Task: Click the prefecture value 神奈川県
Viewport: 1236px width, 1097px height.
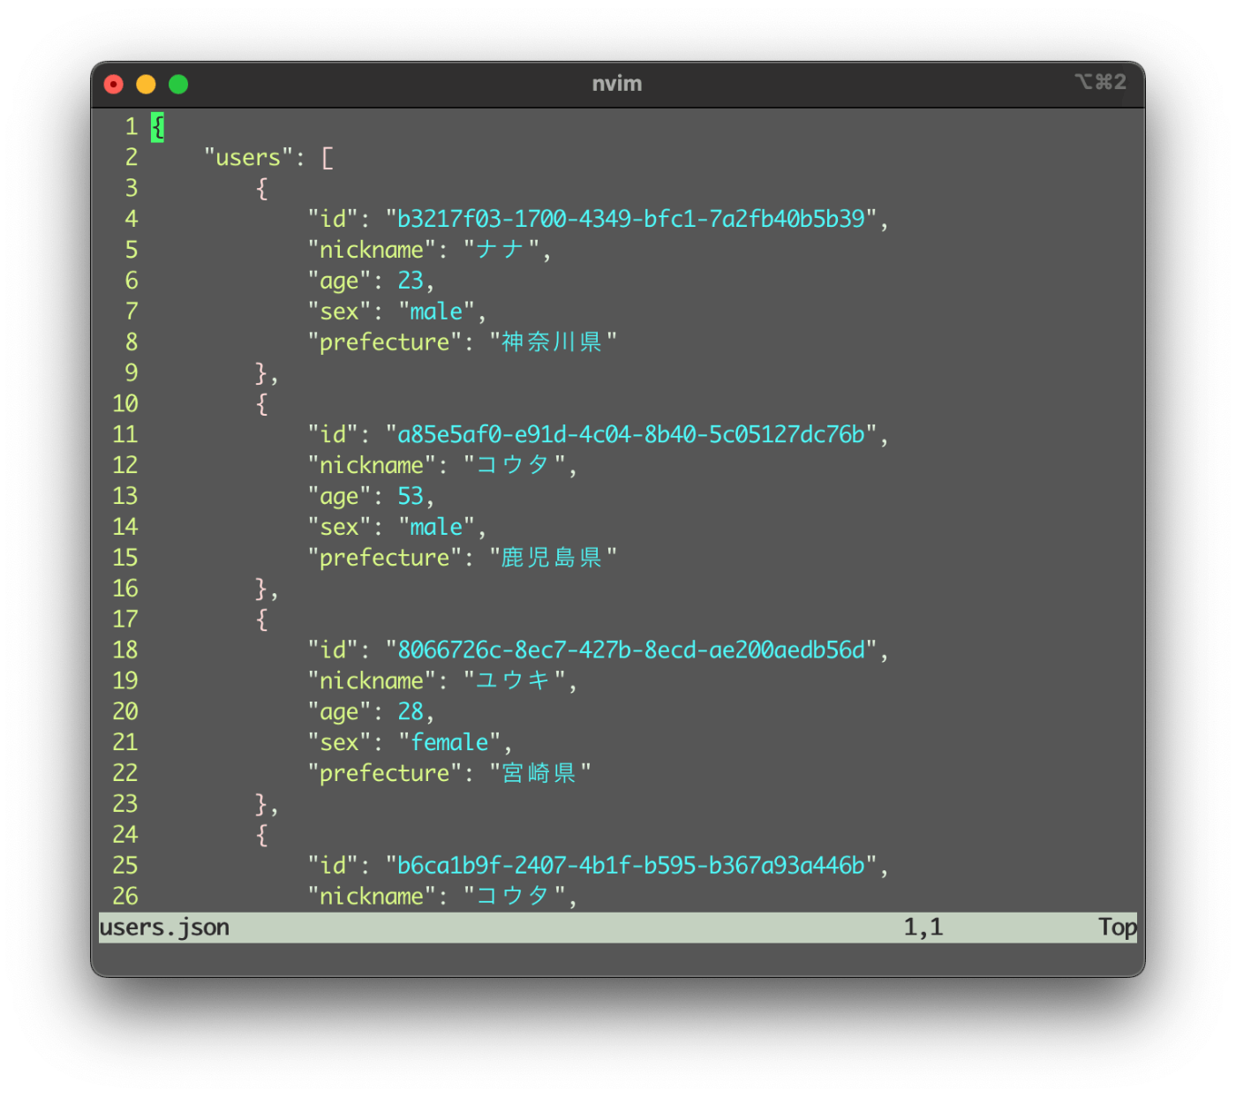Action: tap(553, 342)
